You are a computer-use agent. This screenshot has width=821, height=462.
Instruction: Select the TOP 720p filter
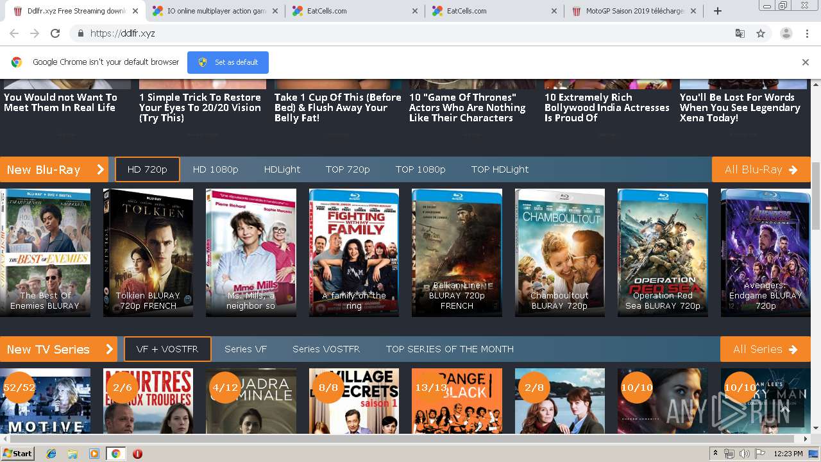348,169
